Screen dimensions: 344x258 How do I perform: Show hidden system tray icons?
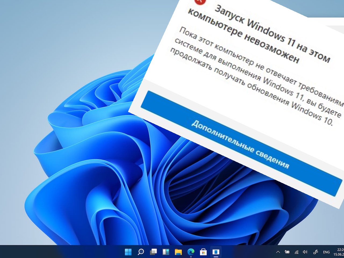[278, 252]
